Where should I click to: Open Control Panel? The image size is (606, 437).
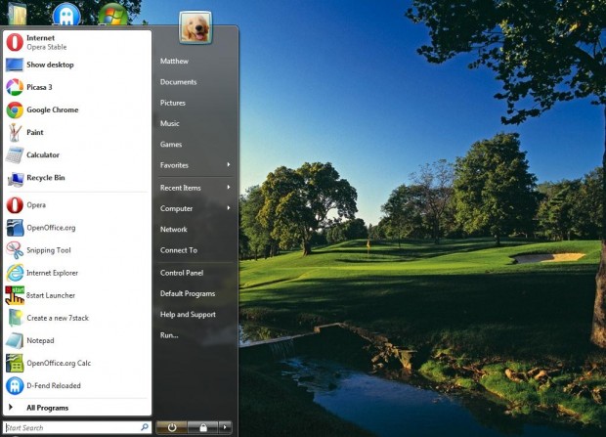(x=182, y=273)
